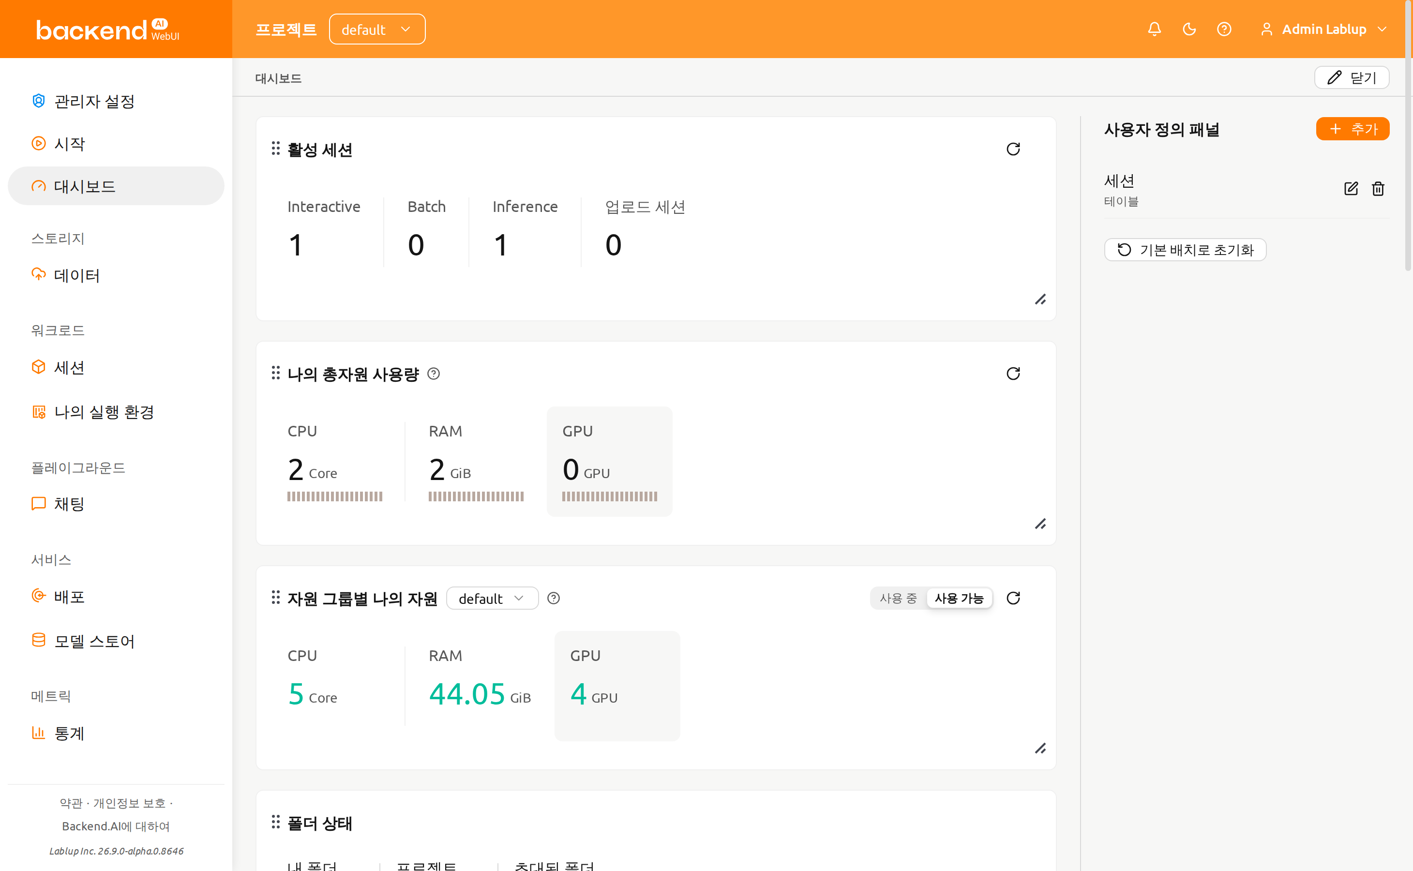
Task: Click info icon beside 자원 그룹별 나의 자원 dropdown
Action: point(554,599)
